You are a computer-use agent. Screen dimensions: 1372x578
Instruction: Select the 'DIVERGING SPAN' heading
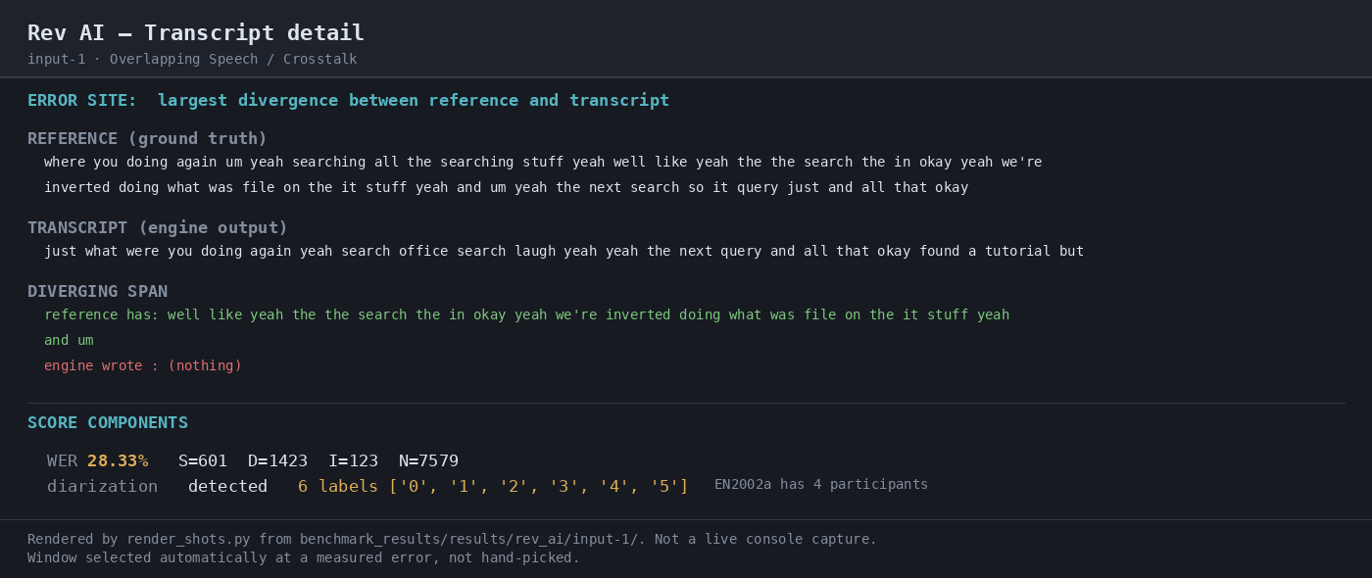point(97,292)
